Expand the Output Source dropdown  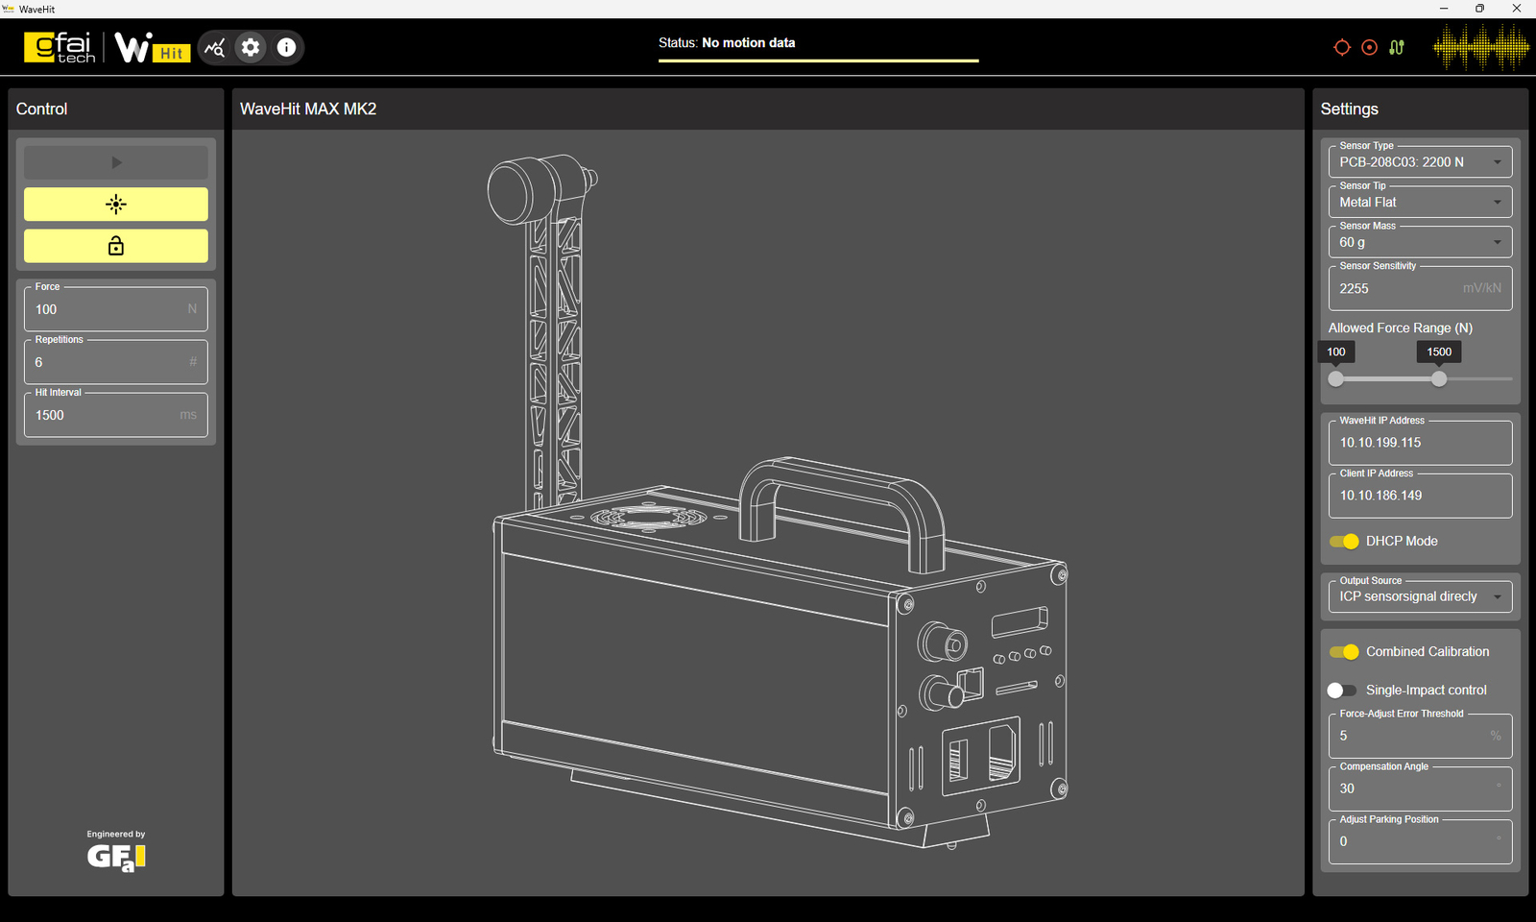click(1419, 597)
